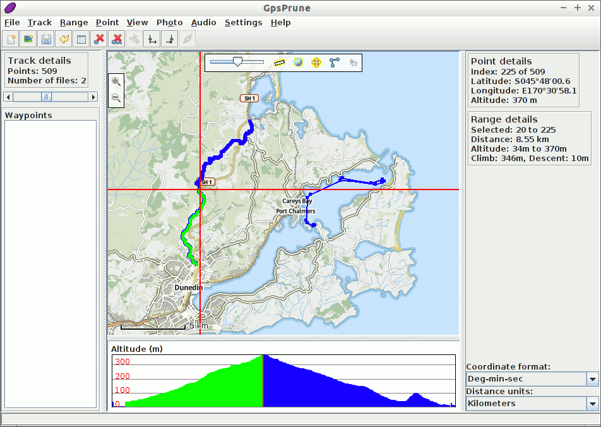This screenshot has height=427, width=601.
Task: Toggle connecting lines between track points
Action: tap(335, 63)
